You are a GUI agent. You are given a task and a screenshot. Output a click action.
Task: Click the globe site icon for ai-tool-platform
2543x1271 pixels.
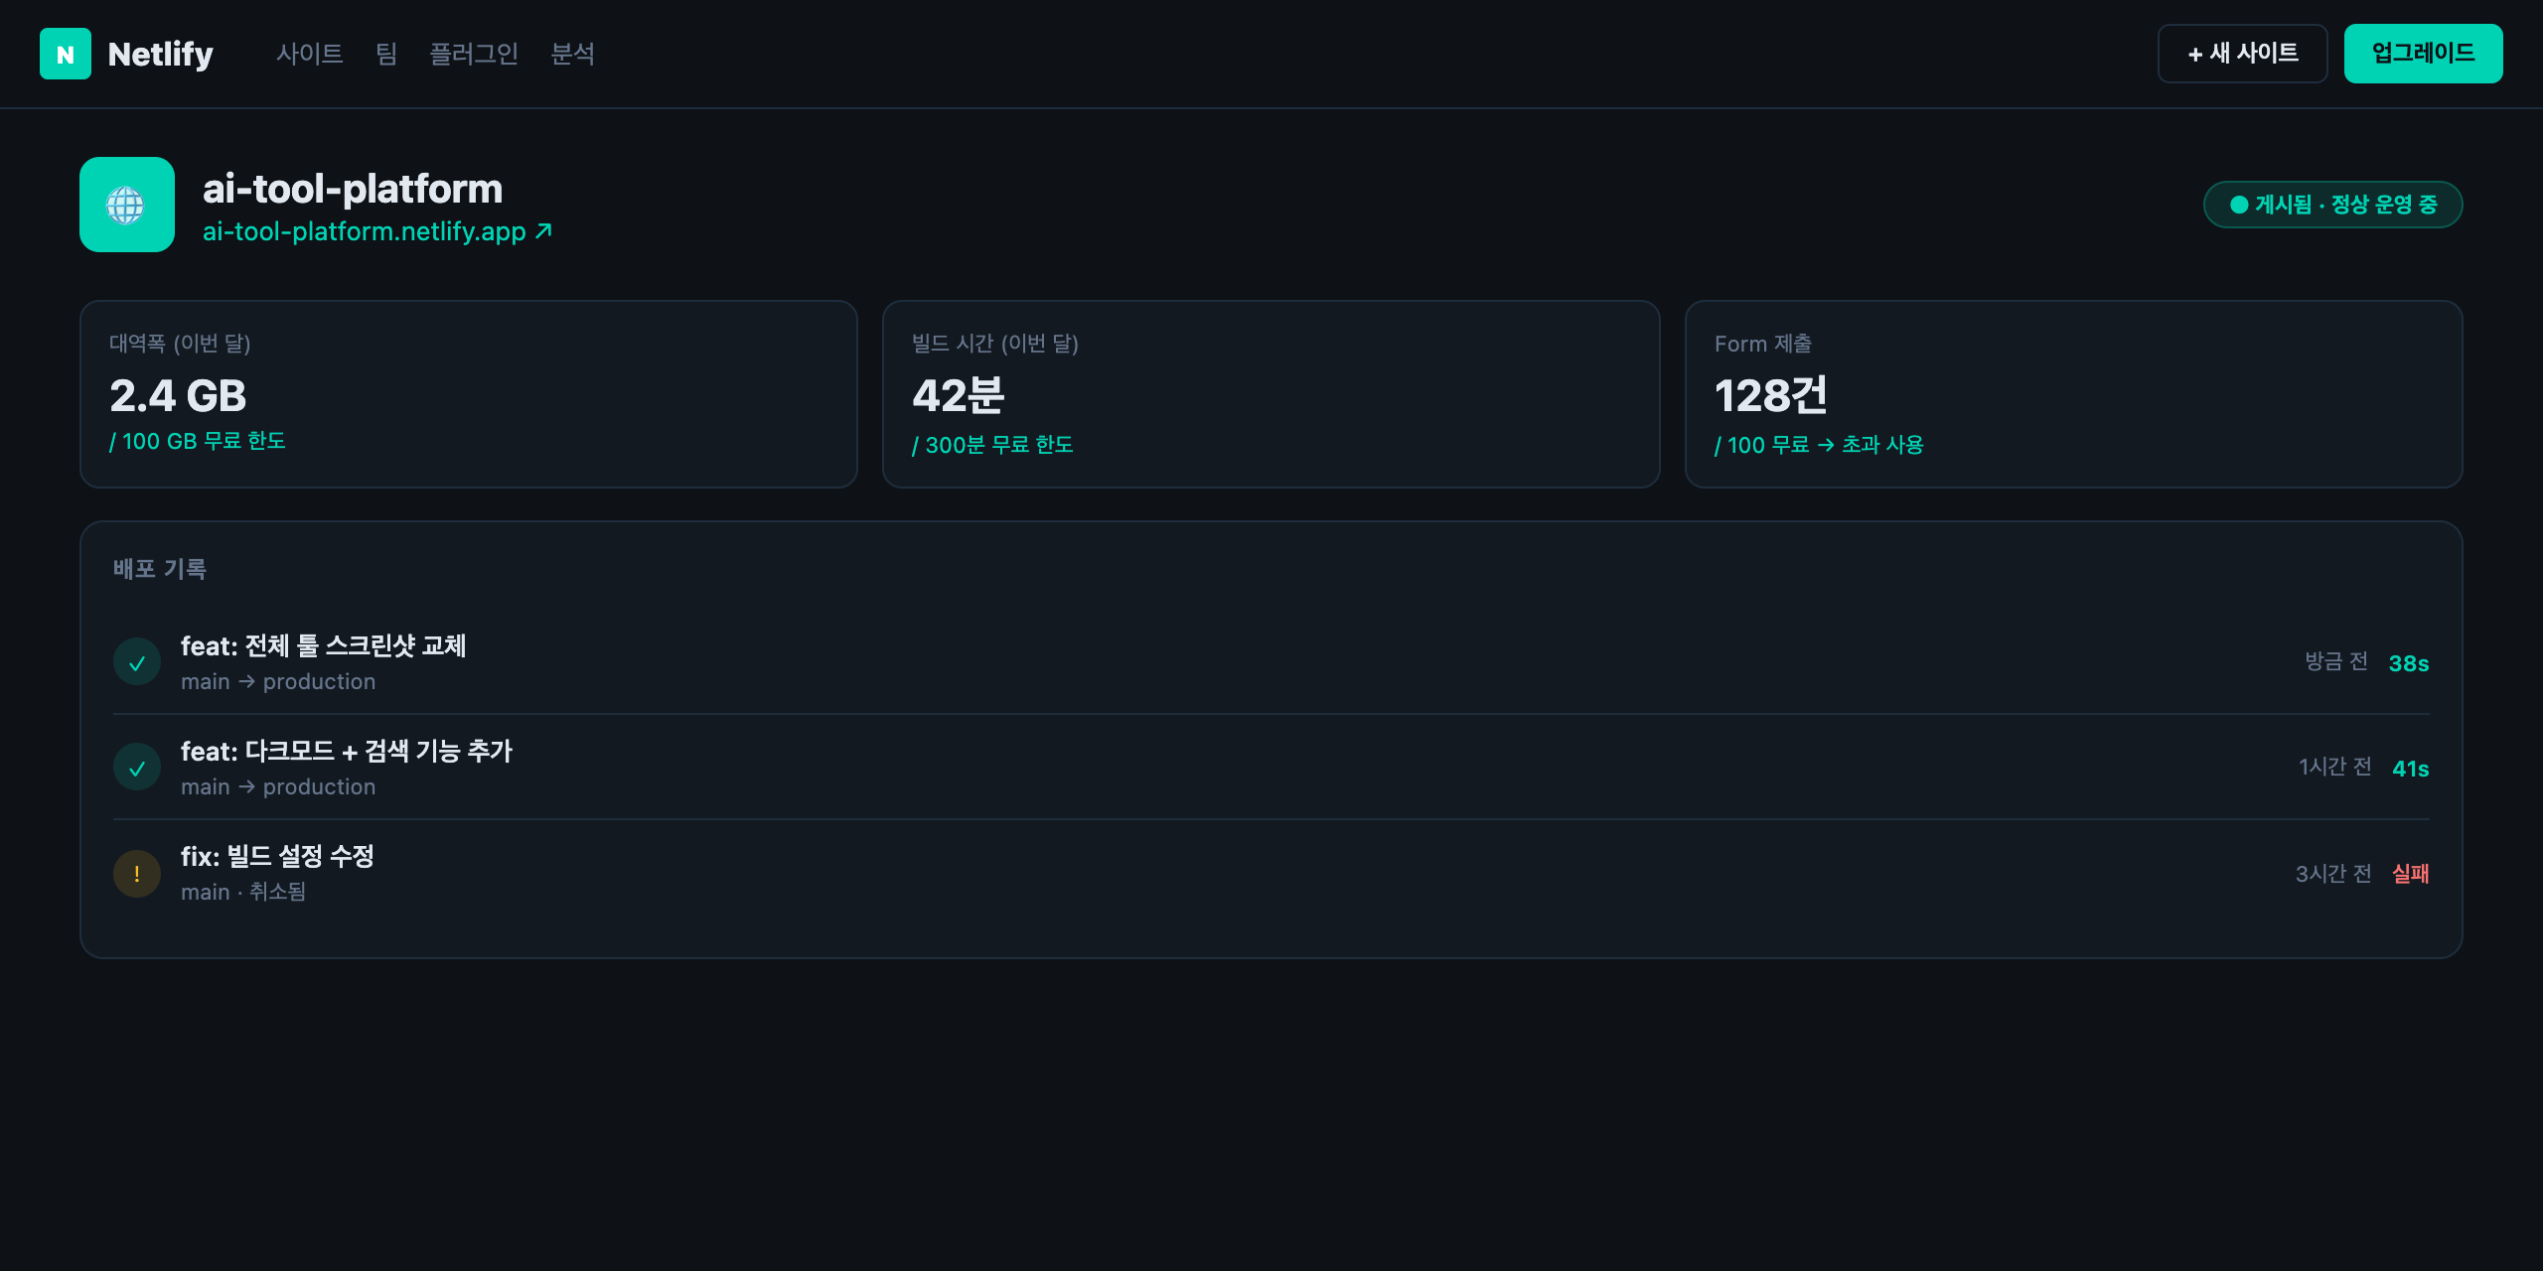(x=127, y=205)
